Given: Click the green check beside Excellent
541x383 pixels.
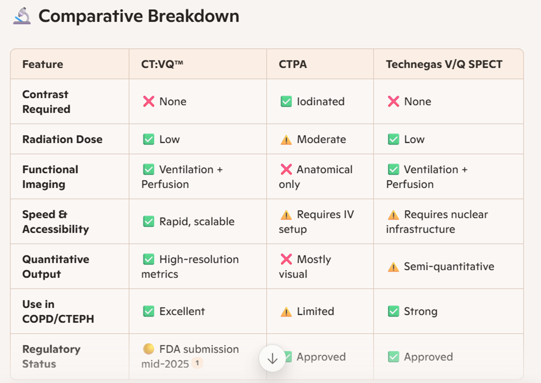Looking at the screenshot, I should [149, 312].
